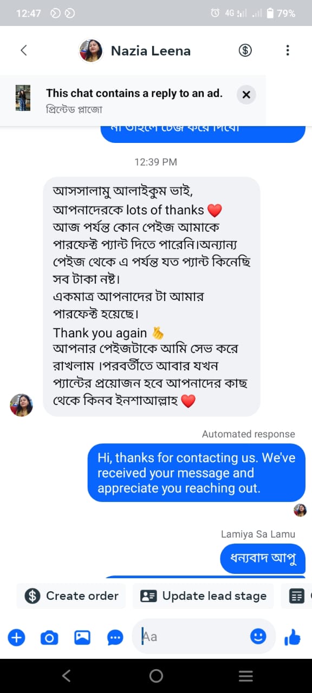The height and width of the screenshot is (693, 312).
Task: Send a thumbs up like reaction
Action: coord(292,637)
